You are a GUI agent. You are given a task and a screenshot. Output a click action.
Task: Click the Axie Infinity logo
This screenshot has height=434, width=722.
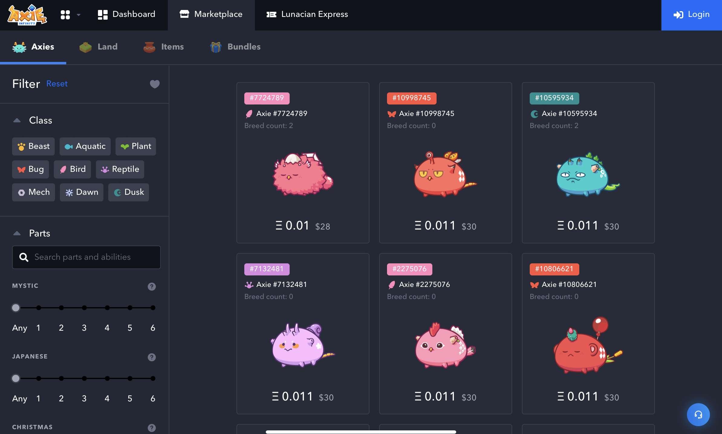(27, 15)
